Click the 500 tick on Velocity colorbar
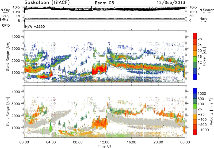 pos(201,99)
